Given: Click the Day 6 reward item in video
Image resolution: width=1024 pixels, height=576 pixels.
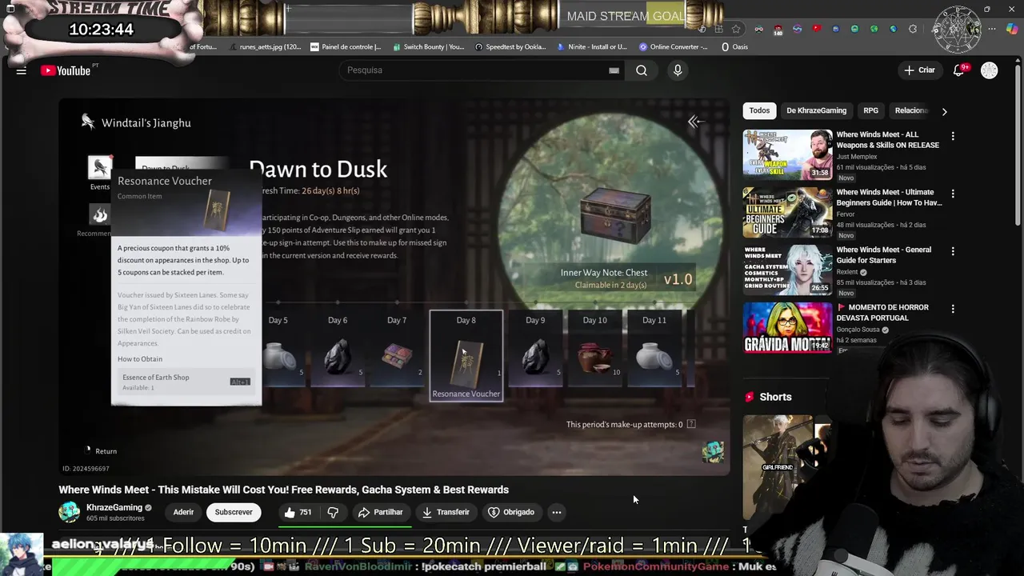Looking at the screenshot, I should click(x=338, y=349).
